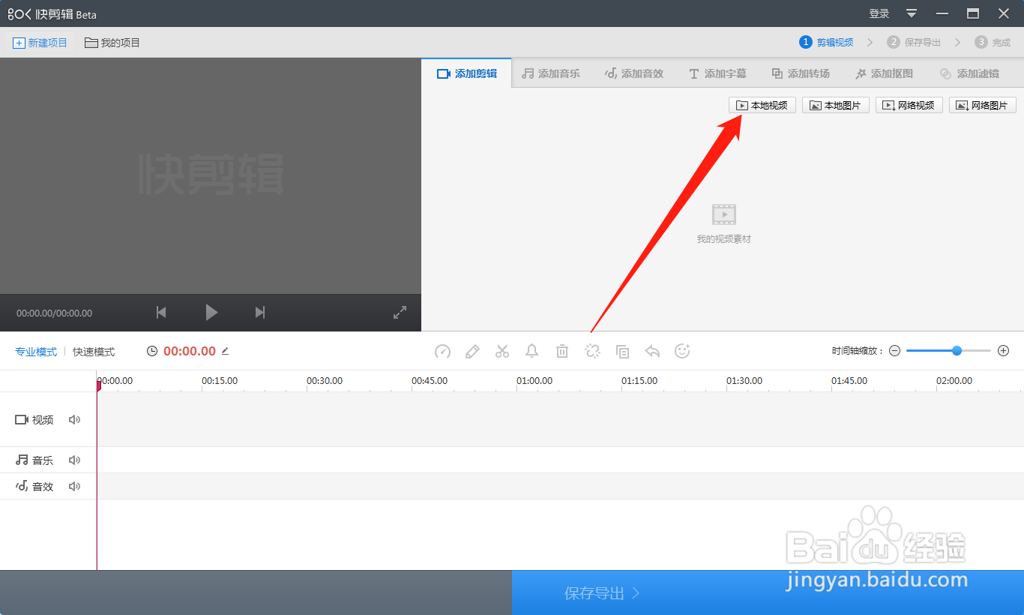Click the trash icon to delete clip
The height and width of the screenshot is (615, 1024).
562,350
